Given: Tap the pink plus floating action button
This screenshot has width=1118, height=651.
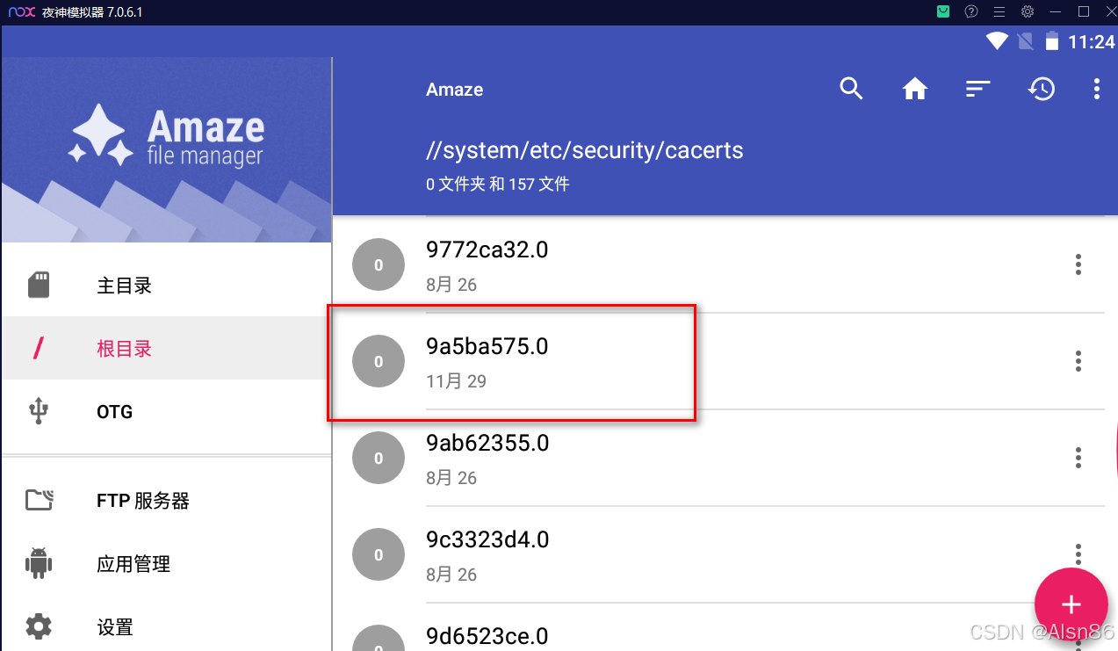Looking at the screenshot, I should pos(1071,604).
